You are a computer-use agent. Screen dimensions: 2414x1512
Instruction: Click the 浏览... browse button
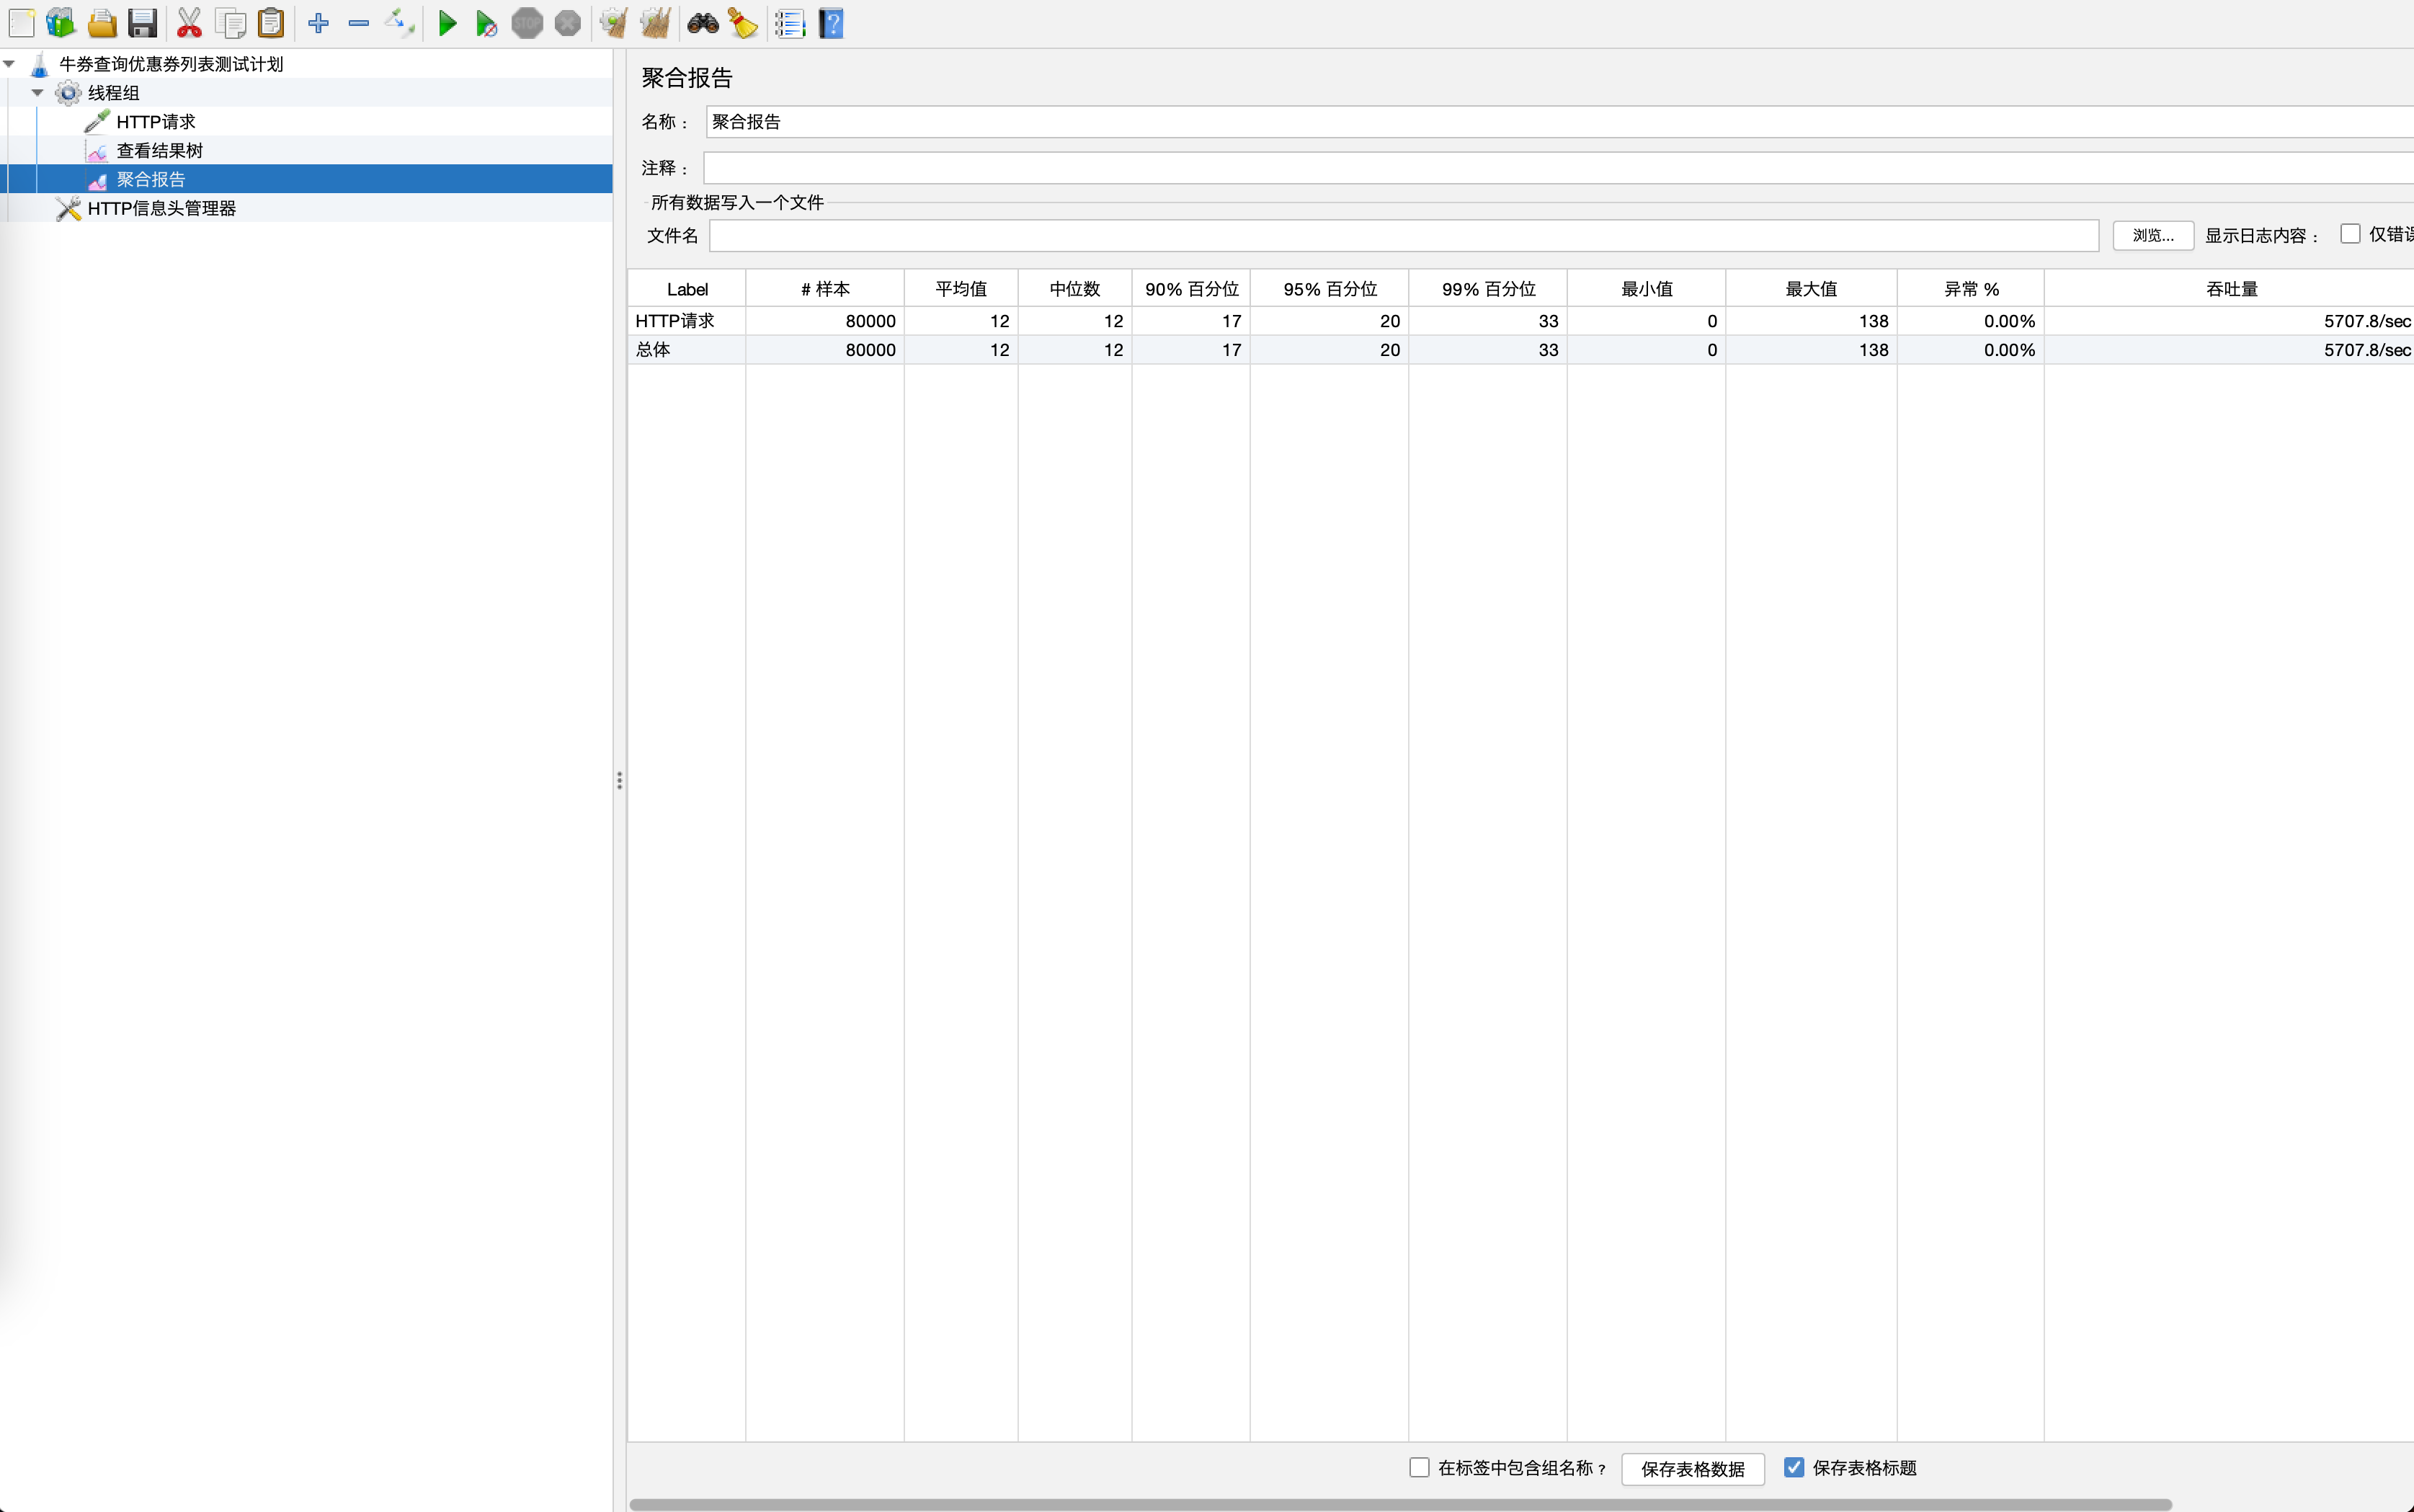2152,236
